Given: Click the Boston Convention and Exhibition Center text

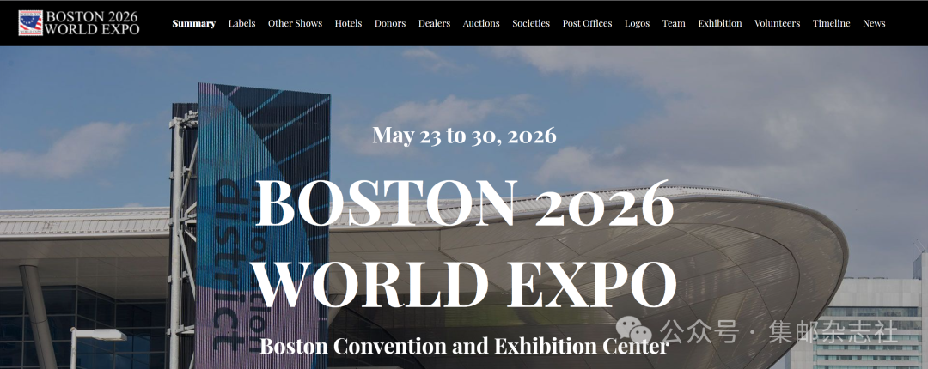Looking at the screenshot, I should pos(464,345).
